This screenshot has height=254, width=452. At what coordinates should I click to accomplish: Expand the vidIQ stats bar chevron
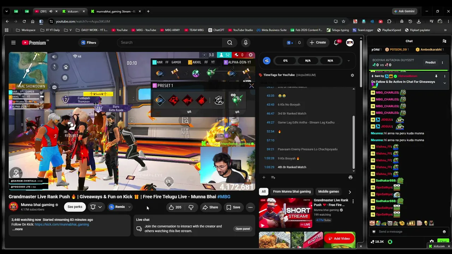point(349,61)
